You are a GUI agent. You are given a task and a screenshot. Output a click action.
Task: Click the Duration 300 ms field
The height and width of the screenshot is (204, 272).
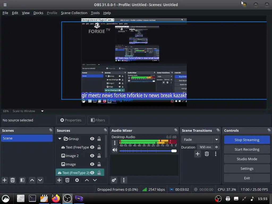pos(205,147)
